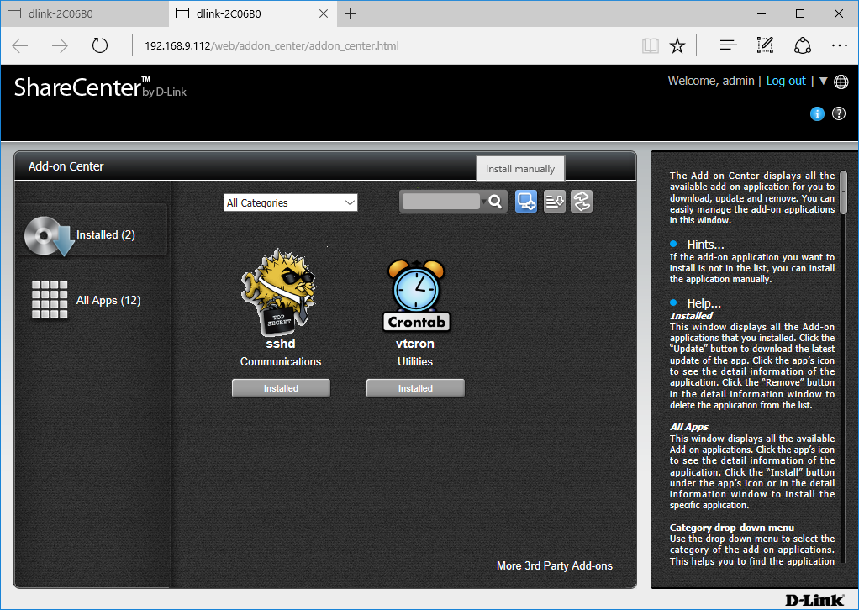Click the Installed button under vtcron
This screenshot has height=610, width=859.
tap(415, 387)
